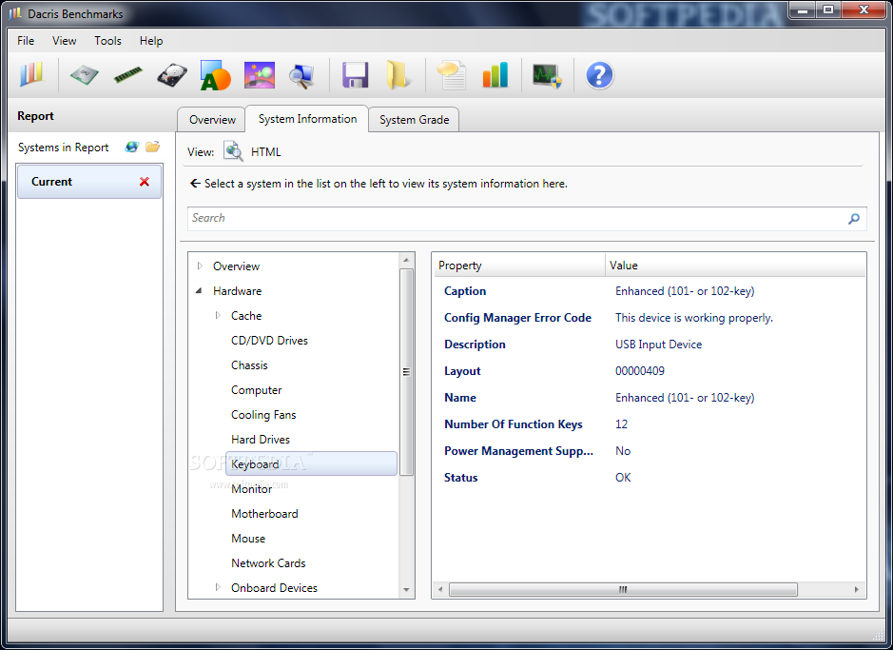The image size is (893, 650).
Task: Click the Property column header
Action: pyautogui.click(x=519, y=266)
